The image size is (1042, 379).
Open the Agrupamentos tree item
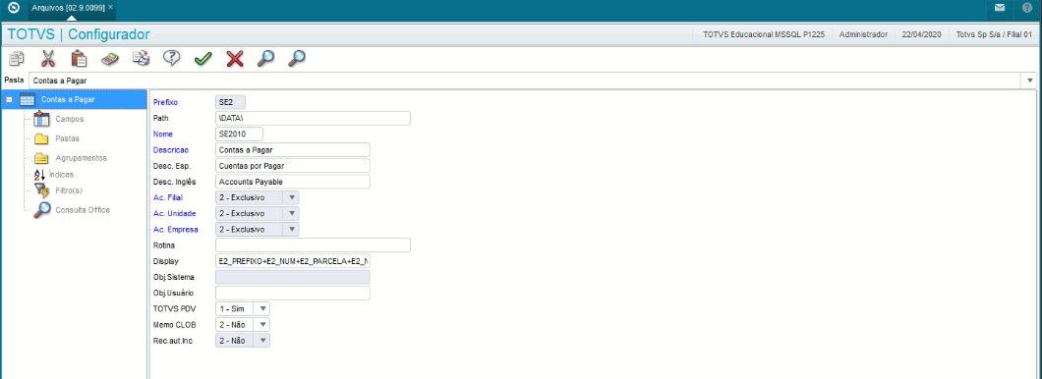[x=81, y=158]
